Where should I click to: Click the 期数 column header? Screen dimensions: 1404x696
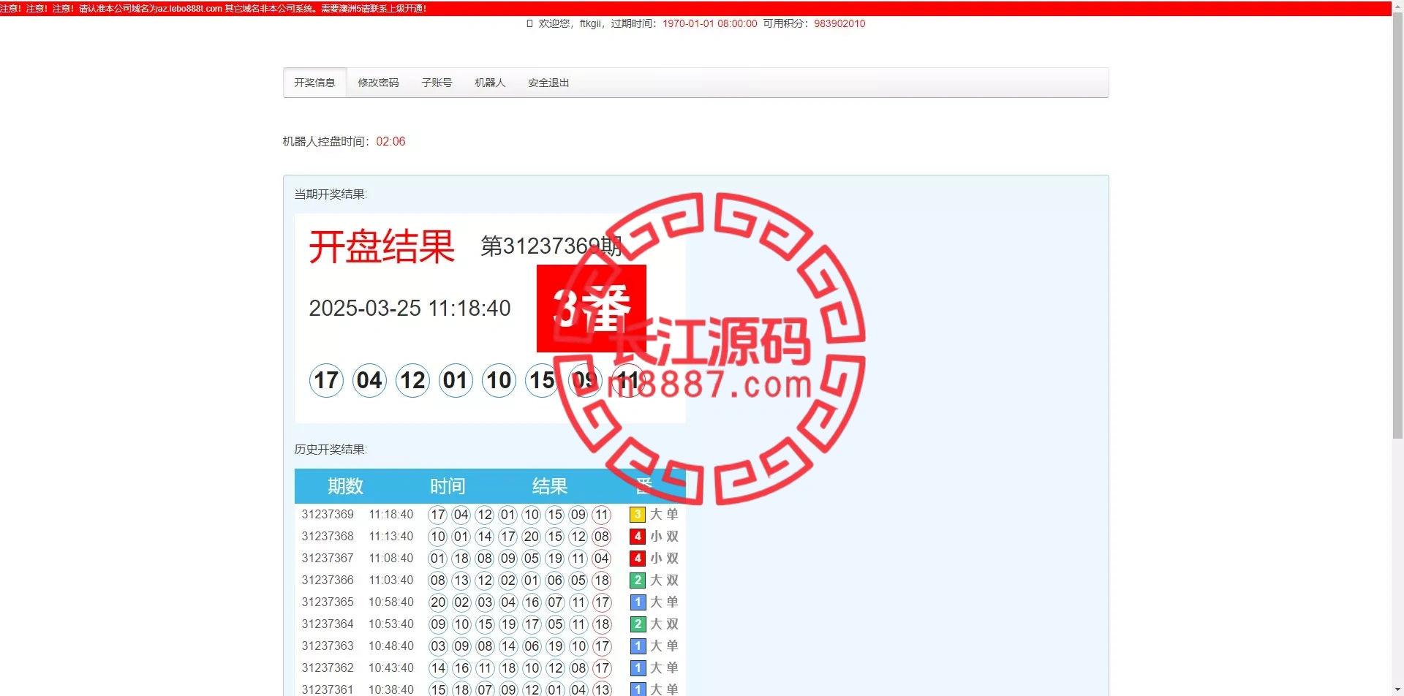click(x=345, y=486)
